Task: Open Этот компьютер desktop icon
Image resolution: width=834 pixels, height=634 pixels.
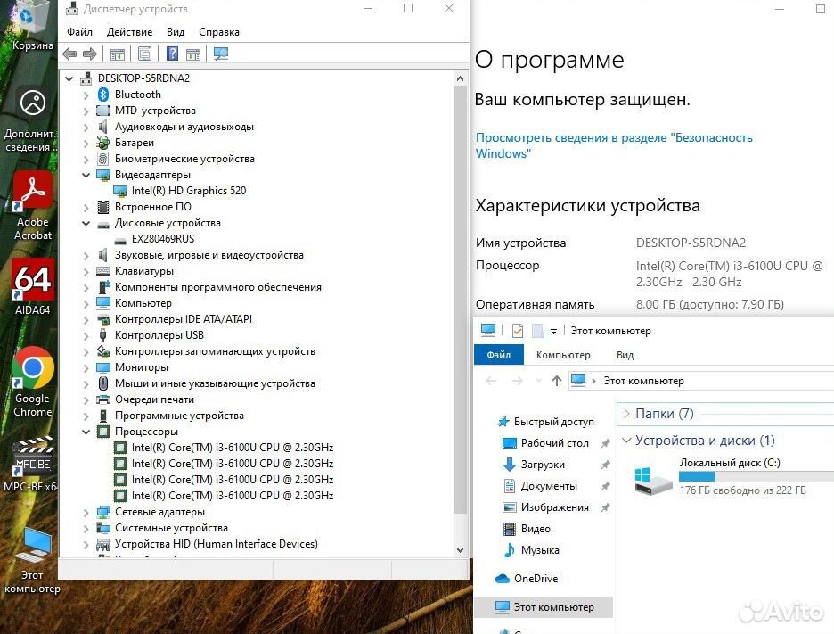Action: pyautogui.click(x=32, y=560)
